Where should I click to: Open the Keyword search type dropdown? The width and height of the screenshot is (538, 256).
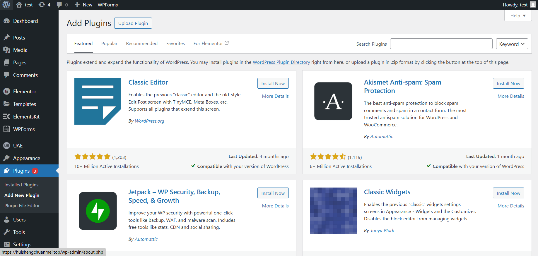click(512, 44)
